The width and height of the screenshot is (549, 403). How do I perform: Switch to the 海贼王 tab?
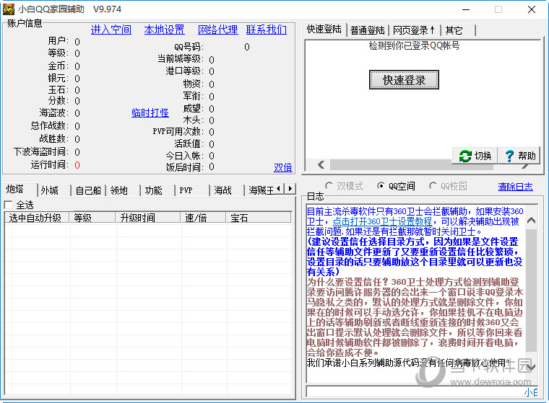(x=261, y=190)
